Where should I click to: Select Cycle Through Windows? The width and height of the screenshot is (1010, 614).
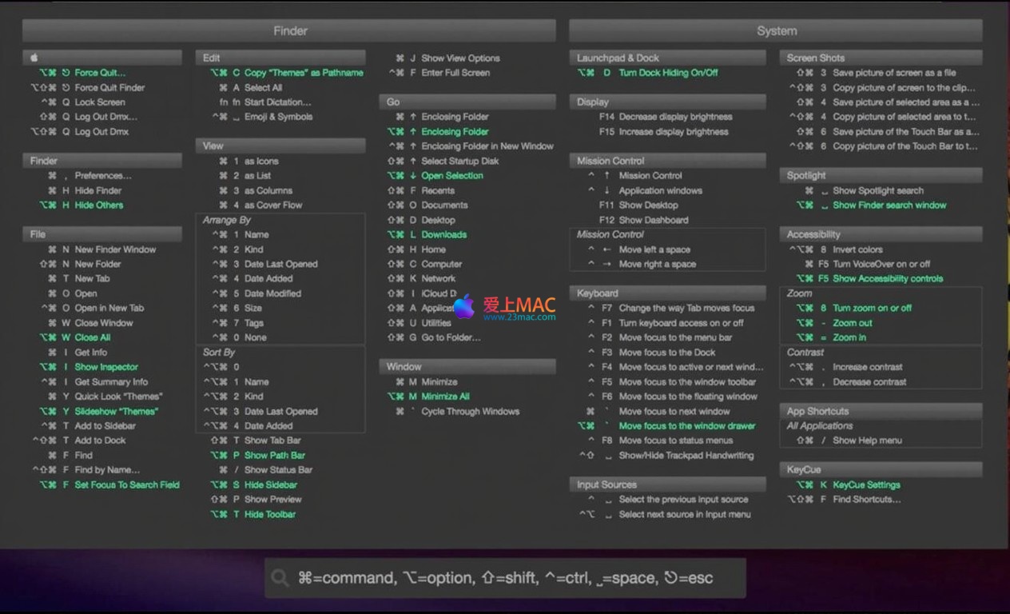click(x=470, y=412)
